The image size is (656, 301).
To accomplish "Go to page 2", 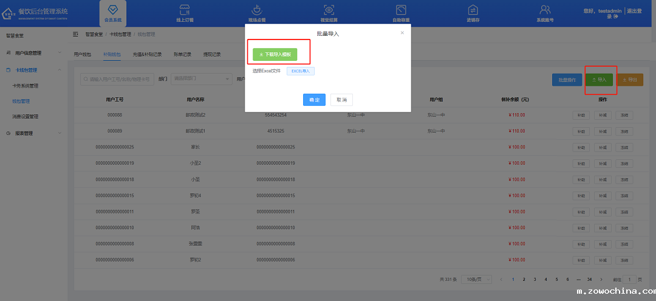I will click(524, 279).
